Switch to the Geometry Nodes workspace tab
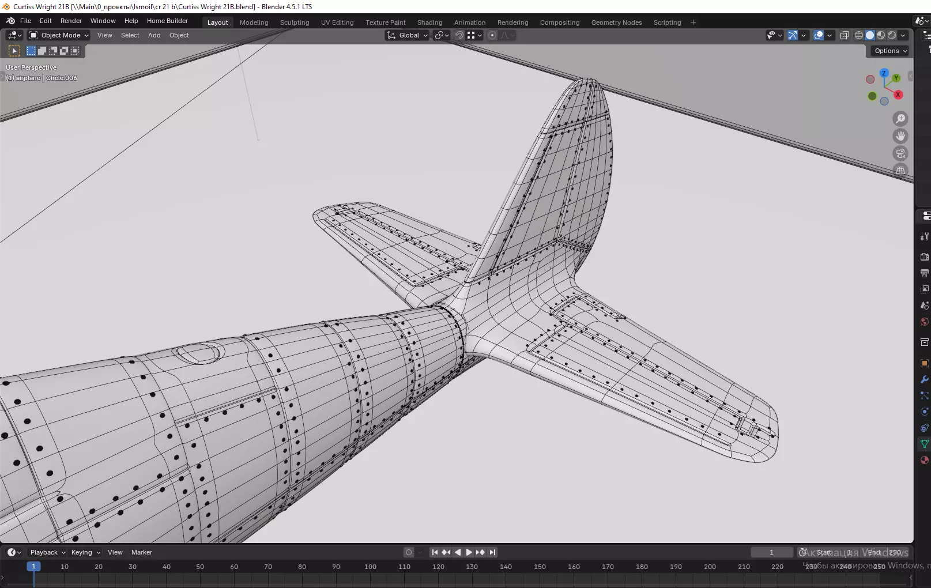Image resolution: width=931 pixels, height=588 pixels. [x=617, y=22]
